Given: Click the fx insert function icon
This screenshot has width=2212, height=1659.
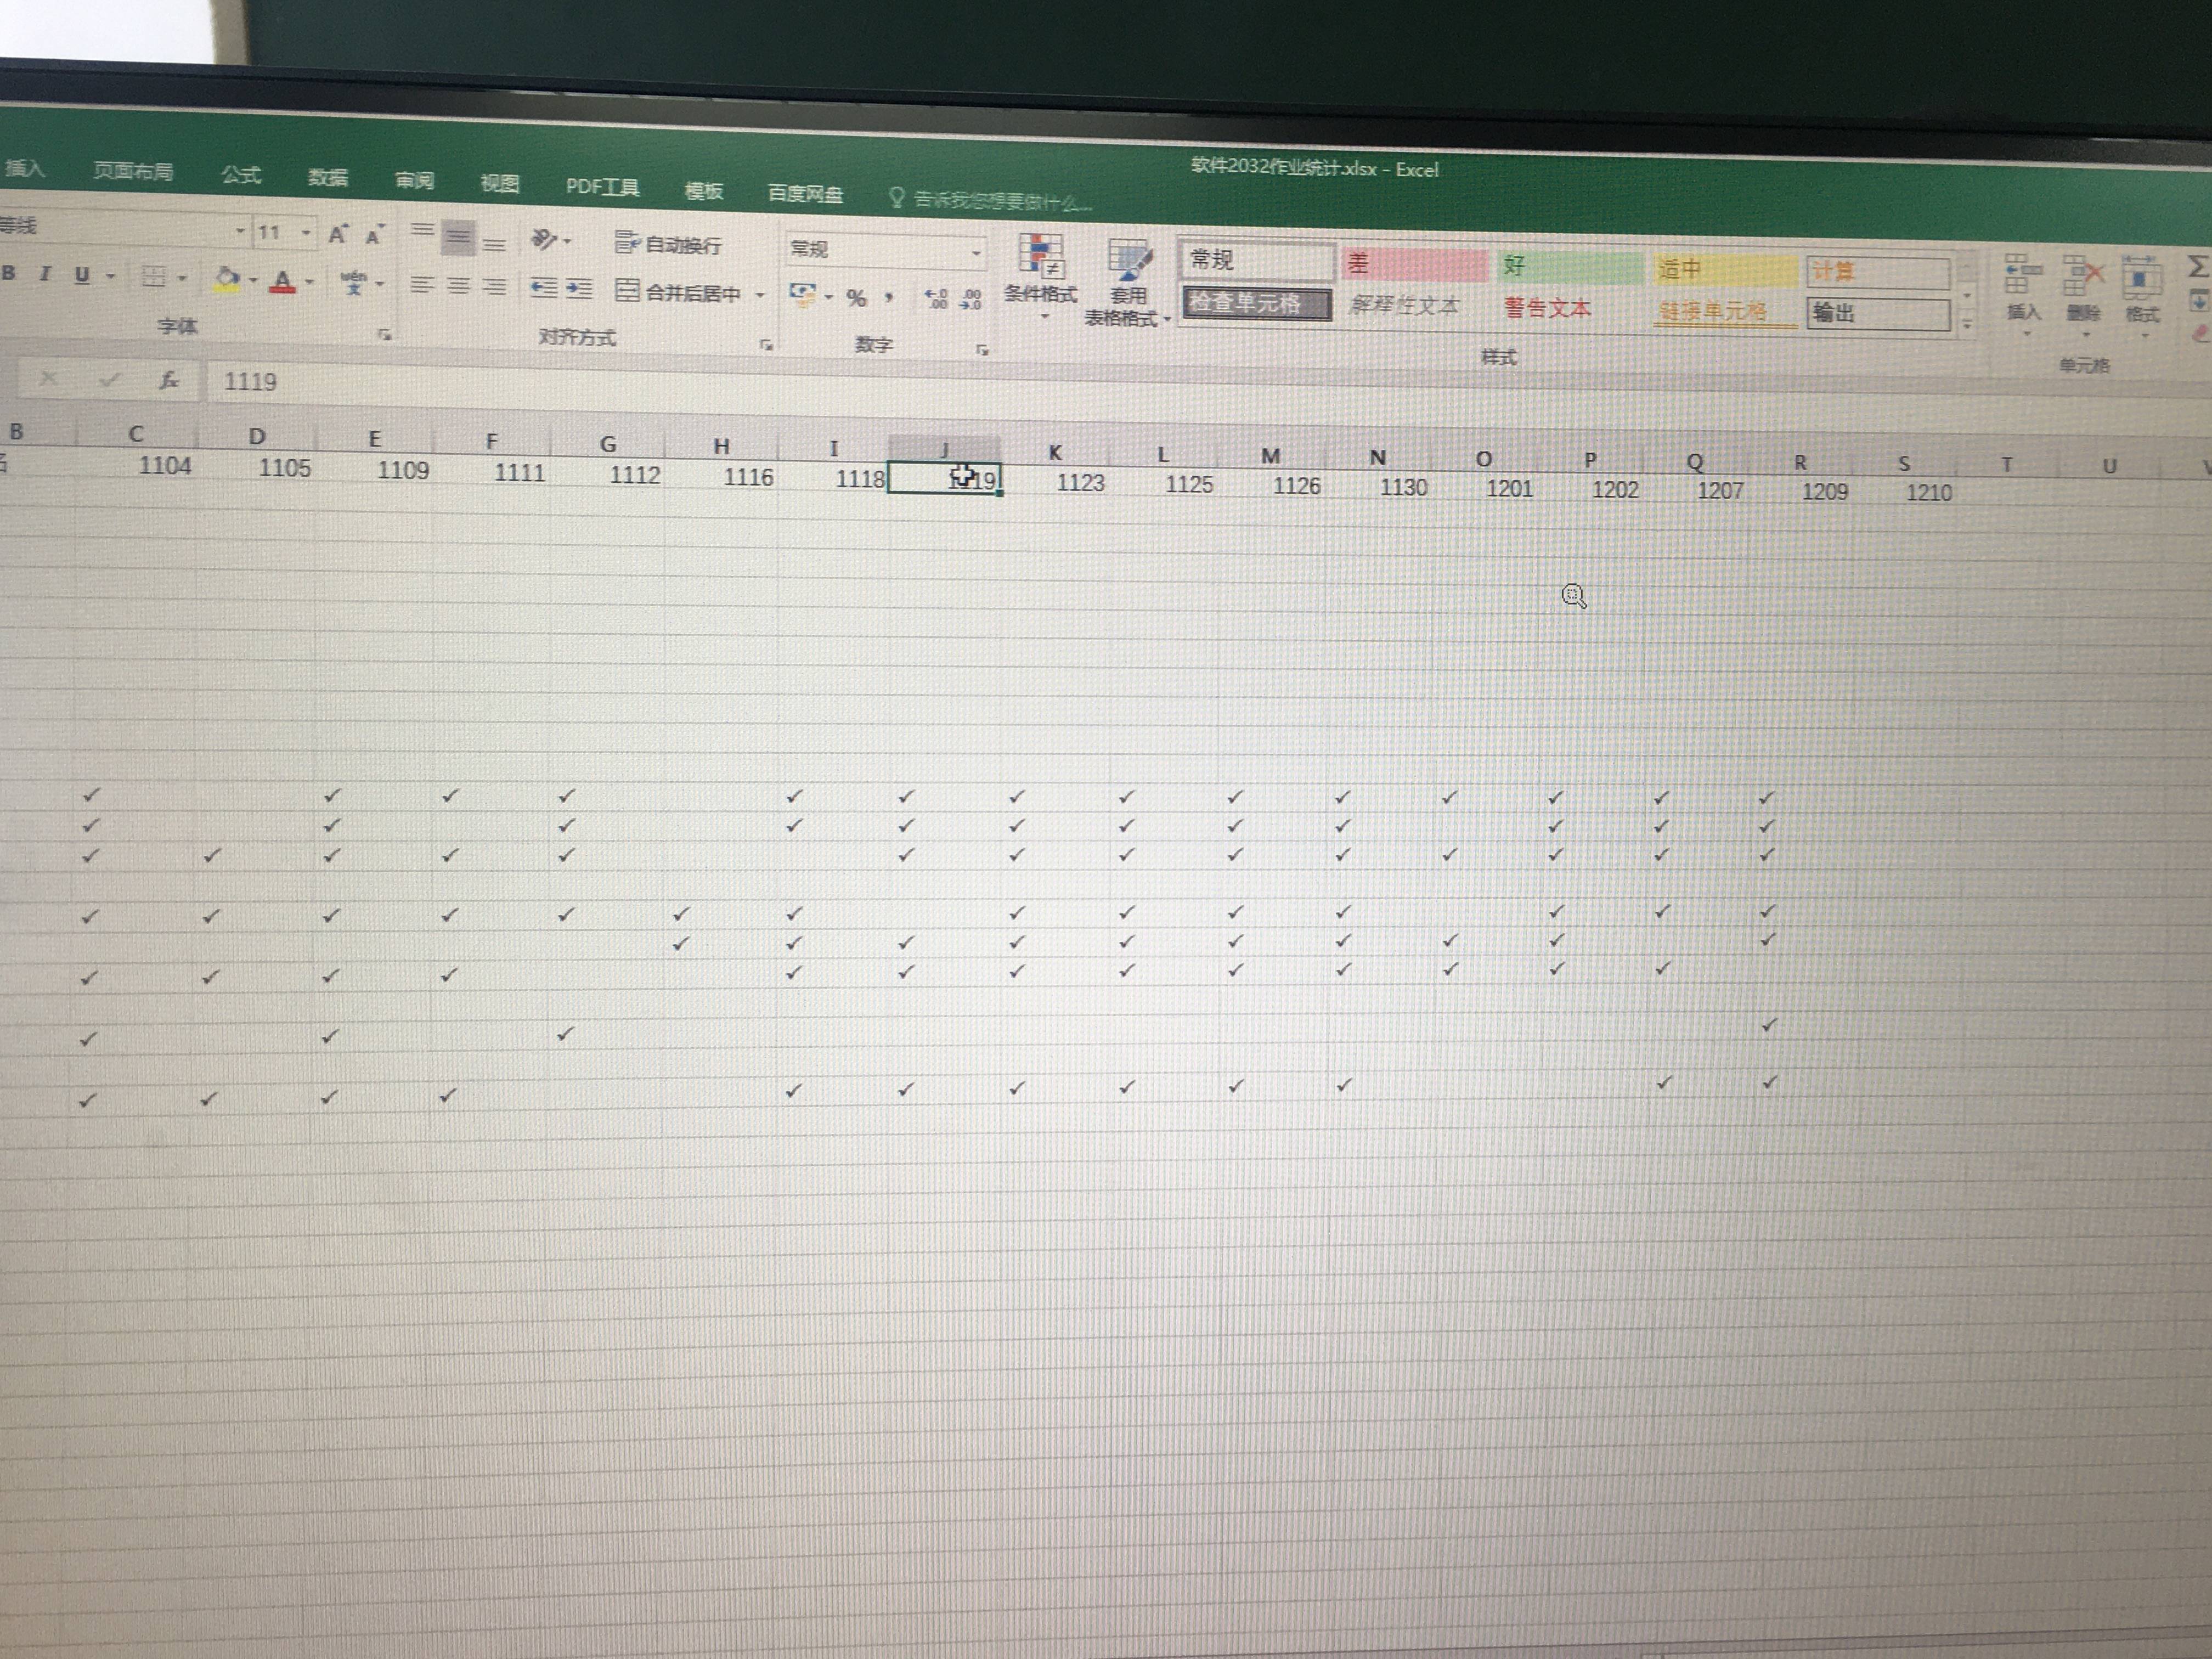Looking at the screenshot, I should tap(169, 380).
